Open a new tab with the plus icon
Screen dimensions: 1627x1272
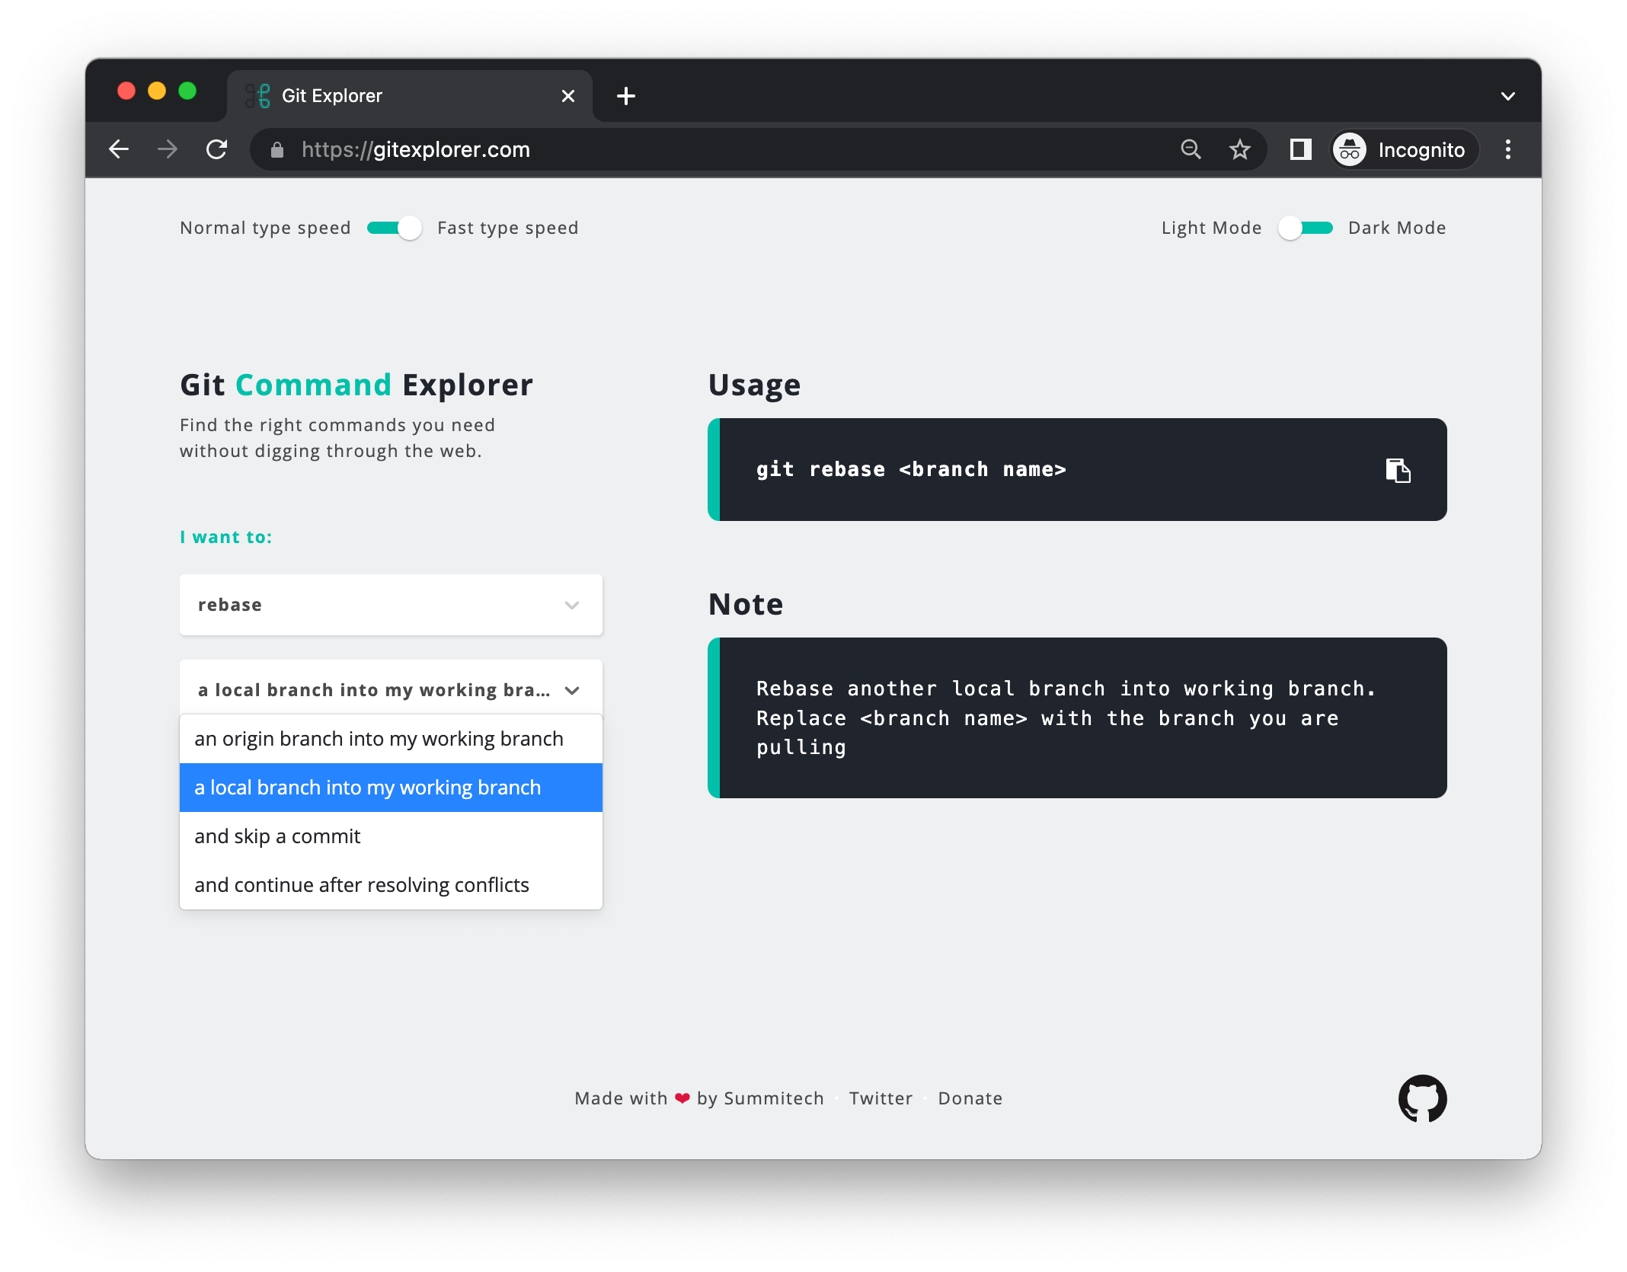click(625, 96)
